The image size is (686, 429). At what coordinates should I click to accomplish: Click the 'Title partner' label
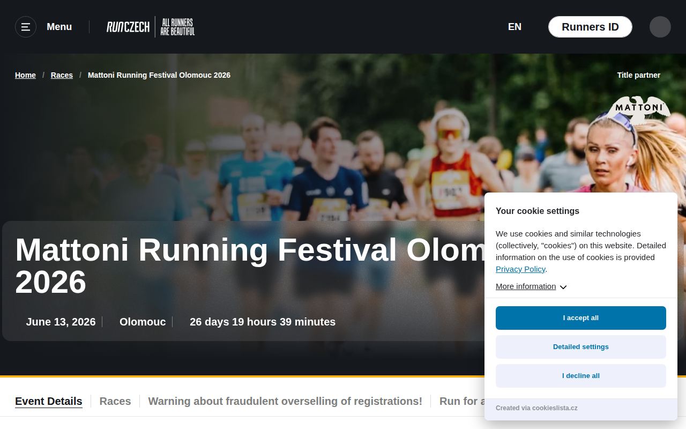pyautogui.click(x=639, y=75)
